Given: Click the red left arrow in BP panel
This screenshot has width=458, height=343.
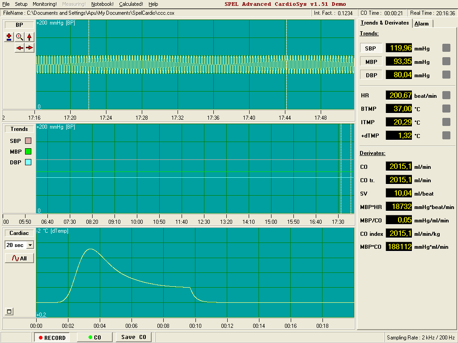Looking at the screenshot, I should tap(20, 48).
